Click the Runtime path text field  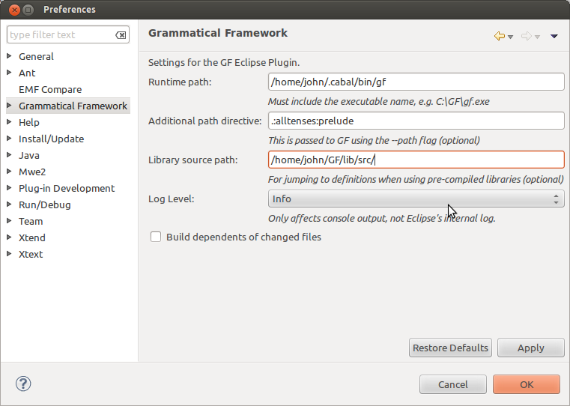point(416,82)
